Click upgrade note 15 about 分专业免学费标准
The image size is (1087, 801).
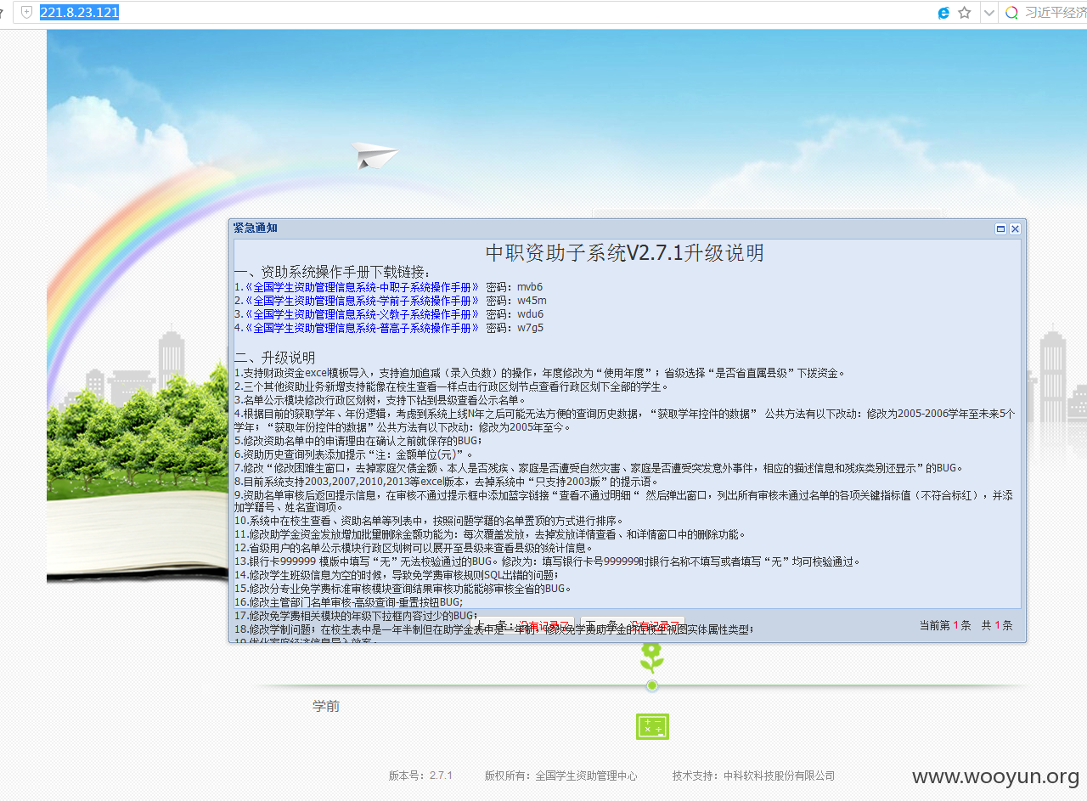click(x=403, y=588)
